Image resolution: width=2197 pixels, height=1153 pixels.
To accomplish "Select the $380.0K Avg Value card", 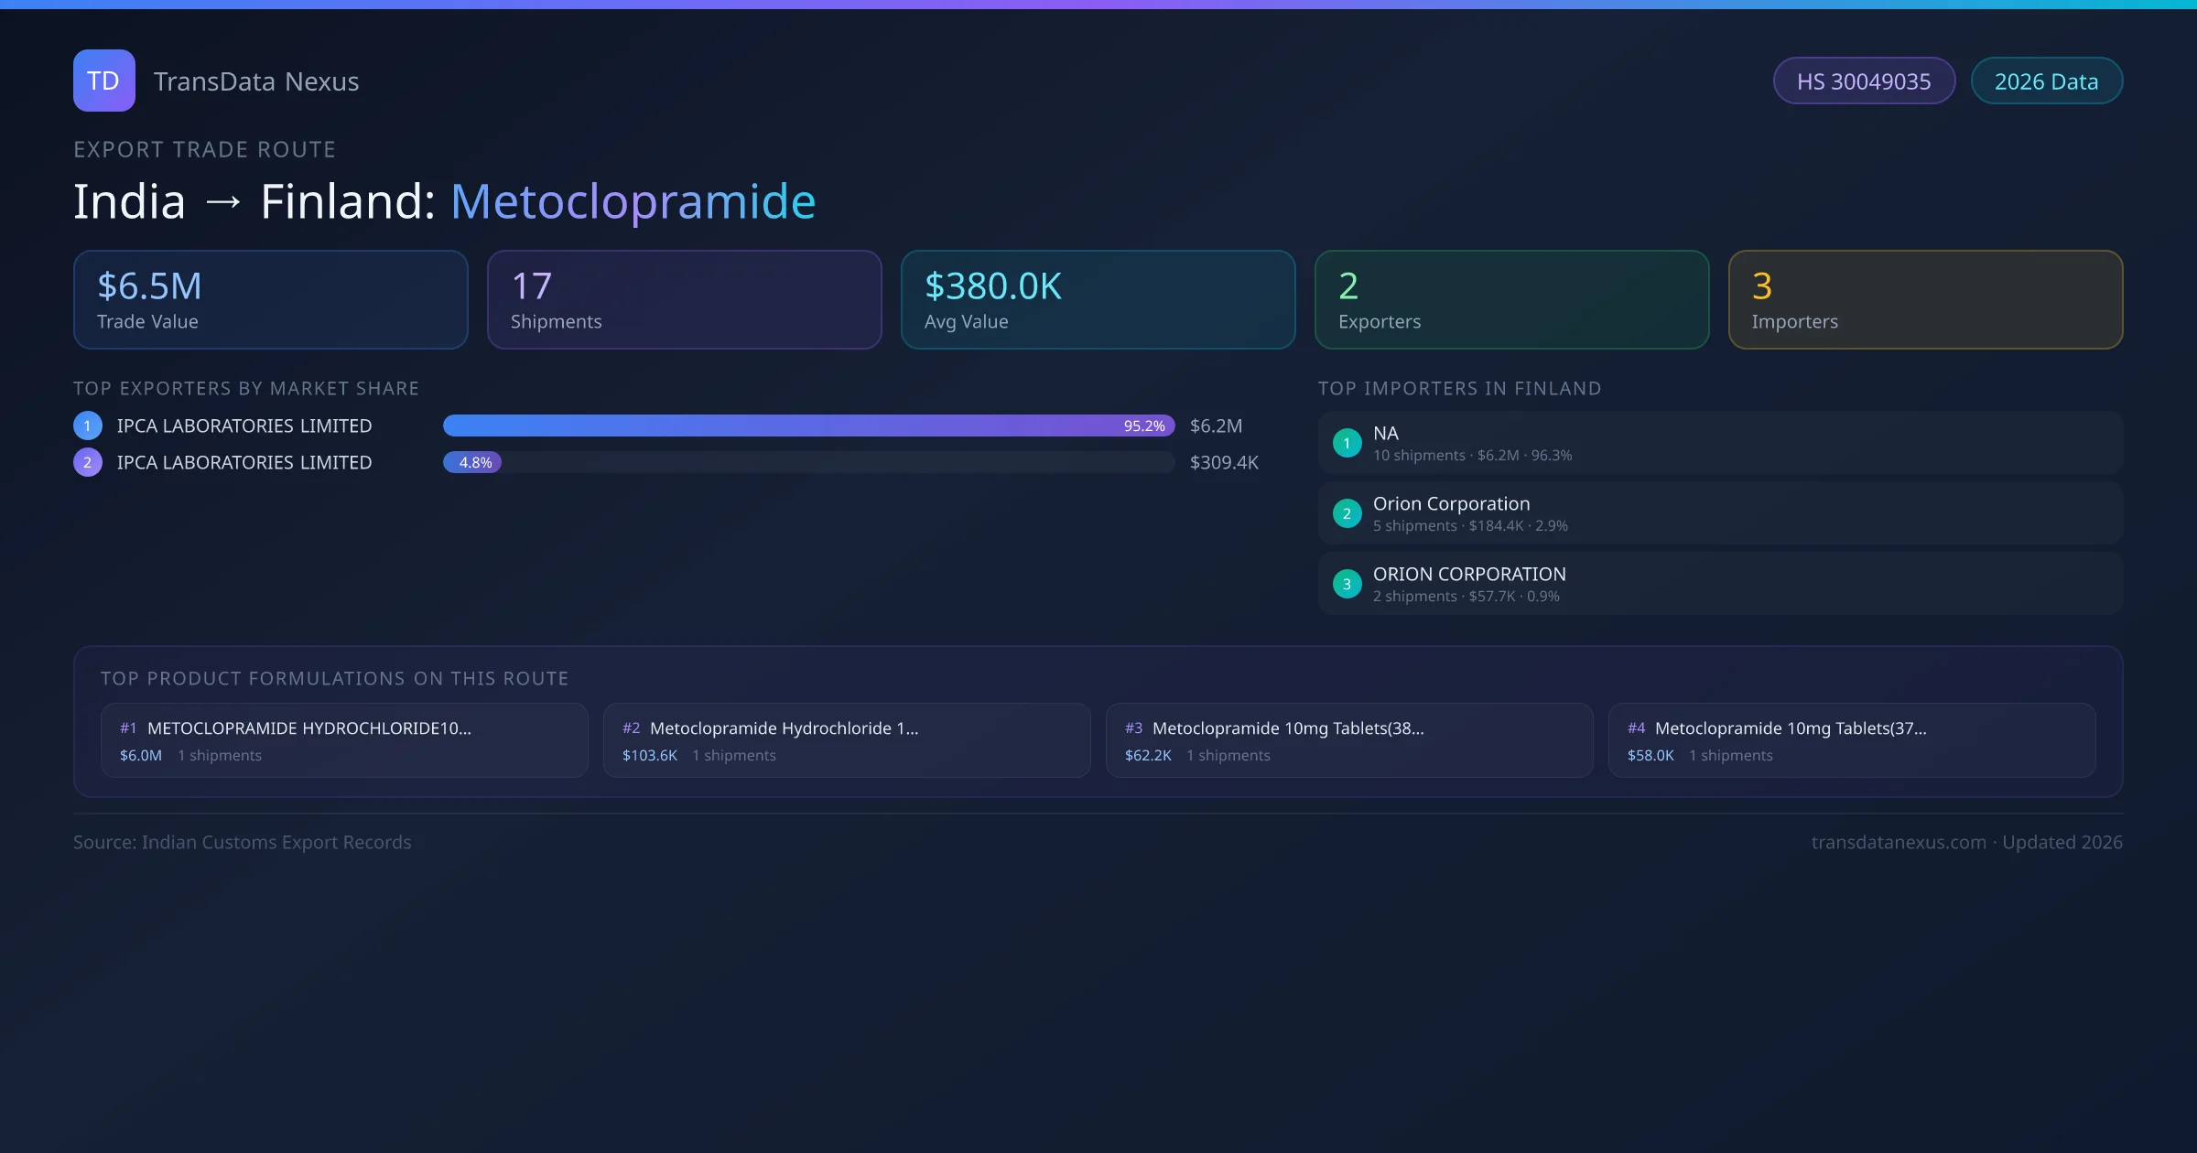I will 1098,300.
